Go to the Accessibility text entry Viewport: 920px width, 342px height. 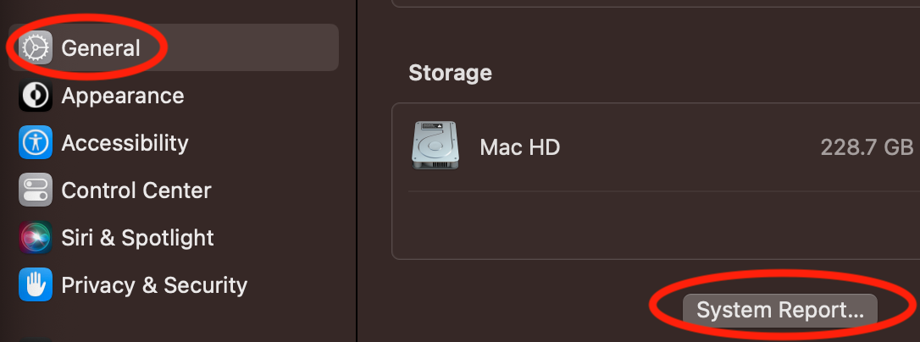click(x=125, y=143)
